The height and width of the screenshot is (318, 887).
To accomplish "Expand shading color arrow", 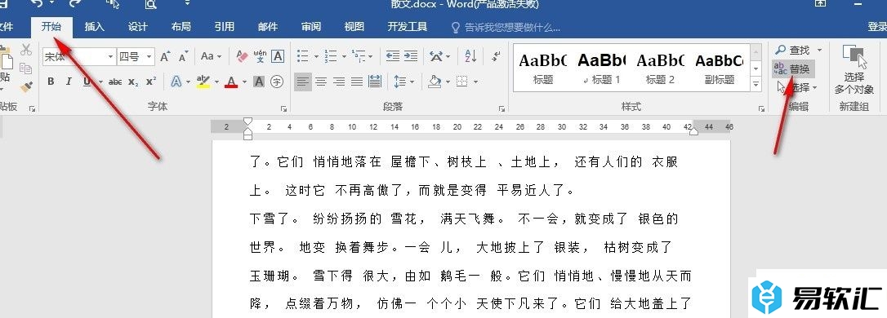I will tap(448, 82).
